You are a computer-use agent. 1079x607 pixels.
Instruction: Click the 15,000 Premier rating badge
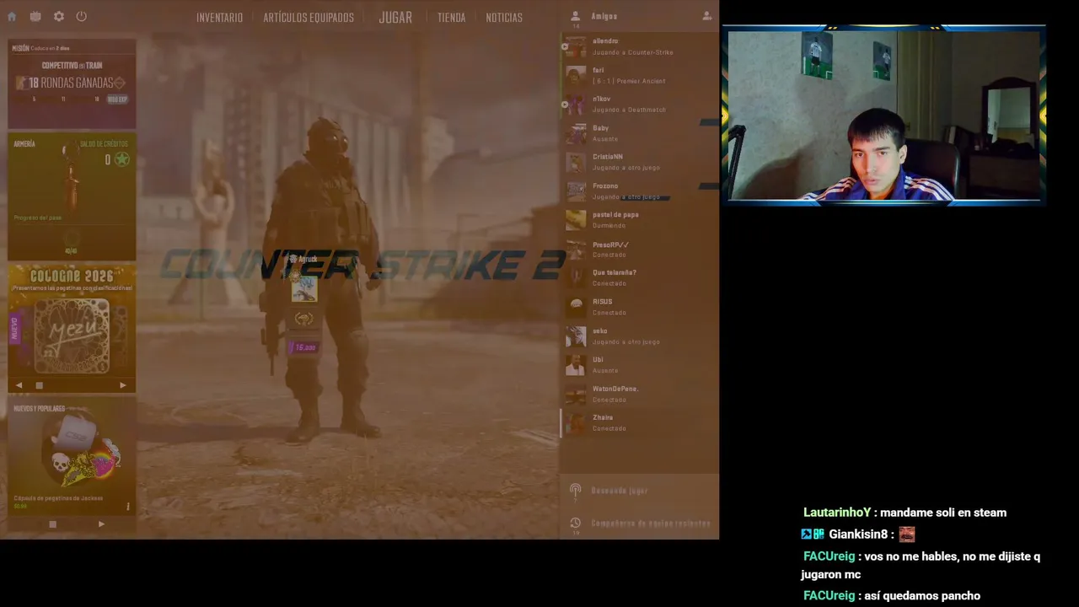[x=303, y=347]
